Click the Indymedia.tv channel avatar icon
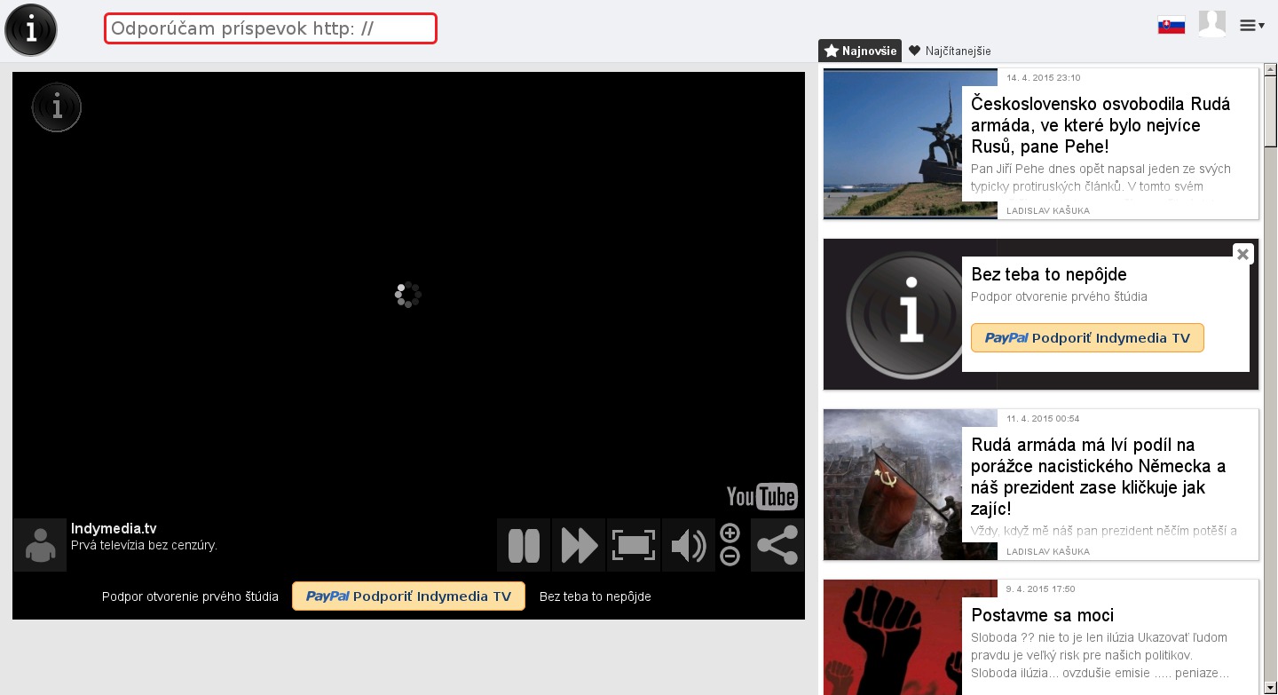This screenshot has width=1278, height=695. 40,545
